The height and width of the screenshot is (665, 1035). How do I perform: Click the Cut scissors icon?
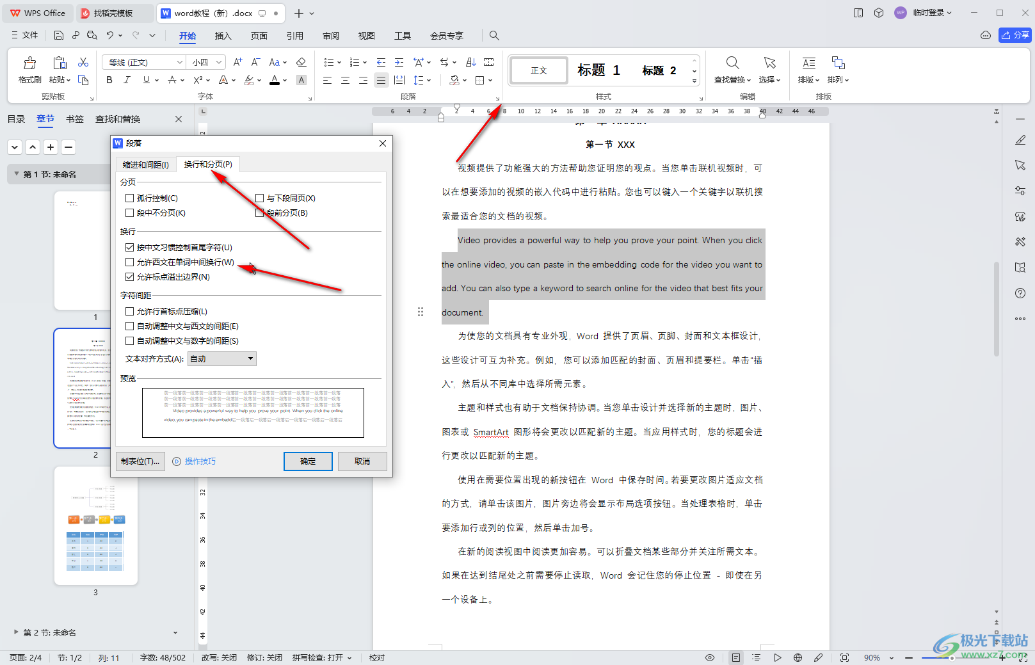click(x=83, y=62)
